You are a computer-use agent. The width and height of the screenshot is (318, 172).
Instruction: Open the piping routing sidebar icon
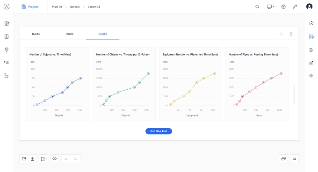[7, 63]
